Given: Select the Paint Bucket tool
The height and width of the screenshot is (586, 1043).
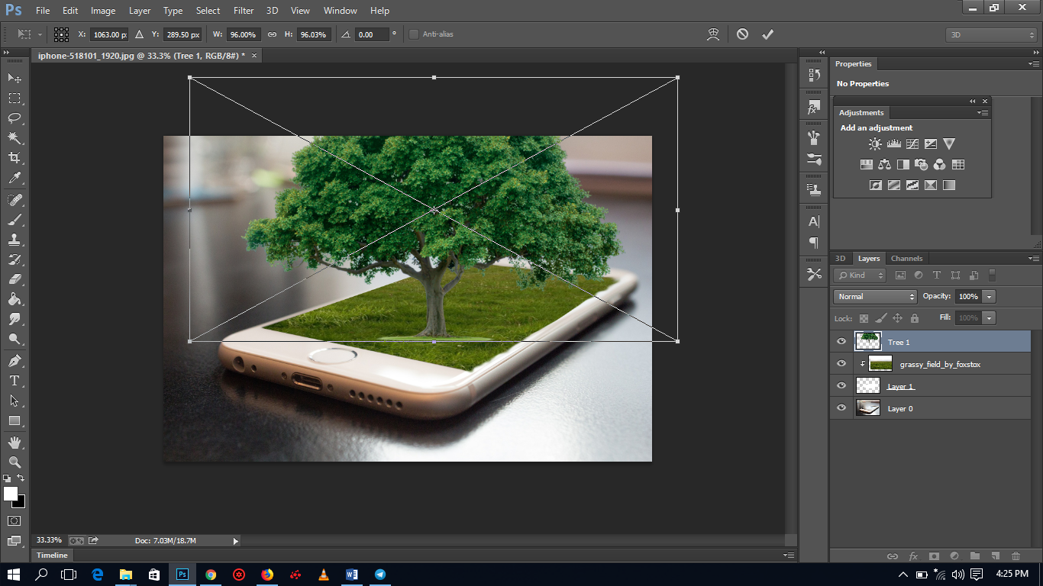Looking at the screenshot, I should pos(15,299).
